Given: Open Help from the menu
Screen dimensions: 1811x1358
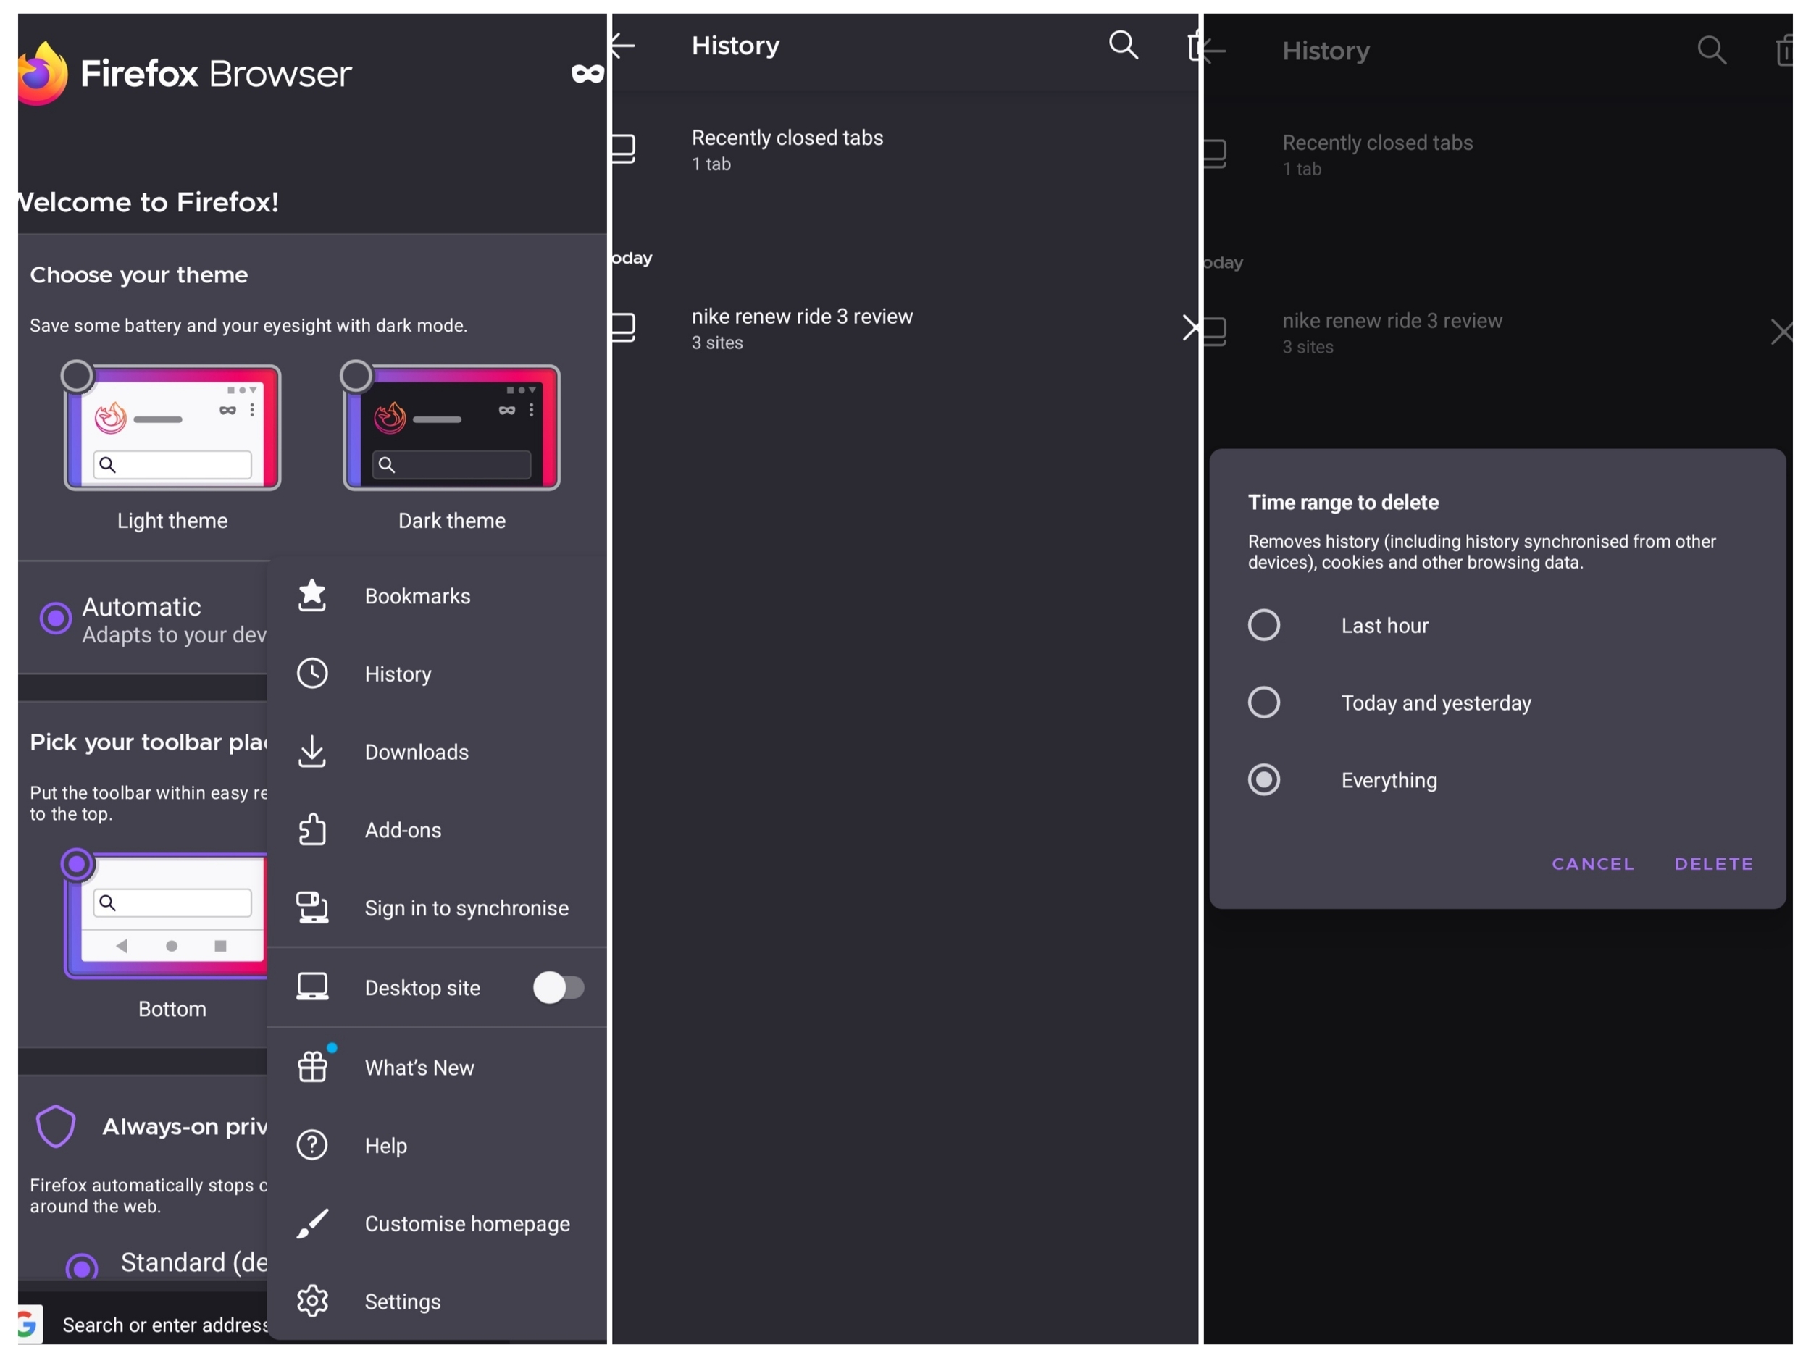Looking at the screenshot, I should coord(438,1145).
